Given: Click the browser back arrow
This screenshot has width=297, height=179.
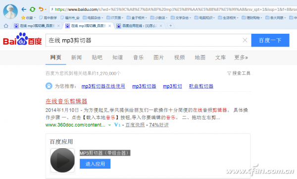Looking at the screenshot, I should coord(24,9).
